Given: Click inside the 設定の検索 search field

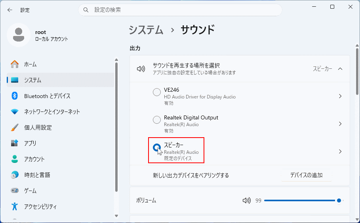Looking at the screenshot, I should 180,10.
